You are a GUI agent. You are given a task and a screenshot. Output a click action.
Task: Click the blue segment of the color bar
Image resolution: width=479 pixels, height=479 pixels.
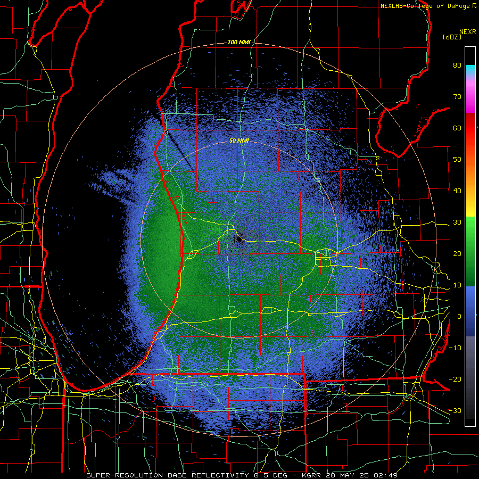470,311
